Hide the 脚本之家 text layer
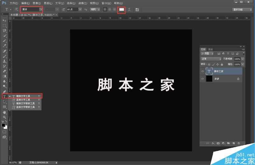The height and width of the screenshot is (165, 255). tap(202, 71)
